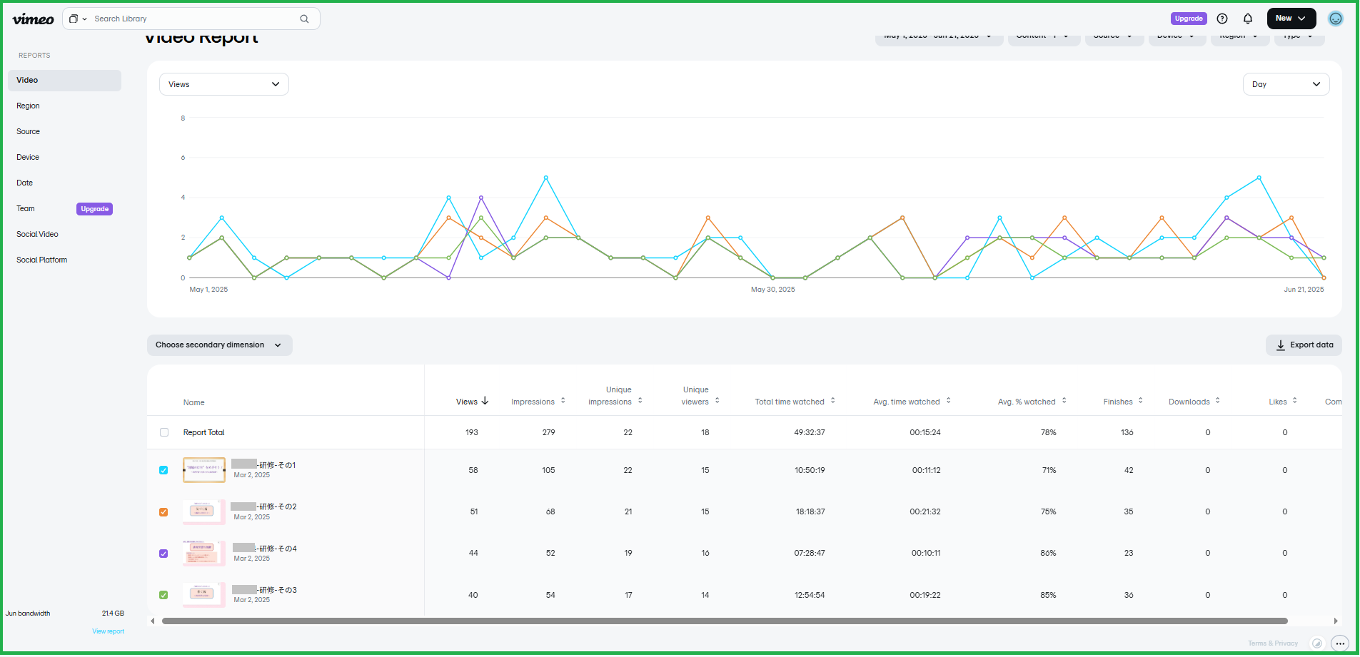Click the 研修-その4 video title

[x=264, y=549]
